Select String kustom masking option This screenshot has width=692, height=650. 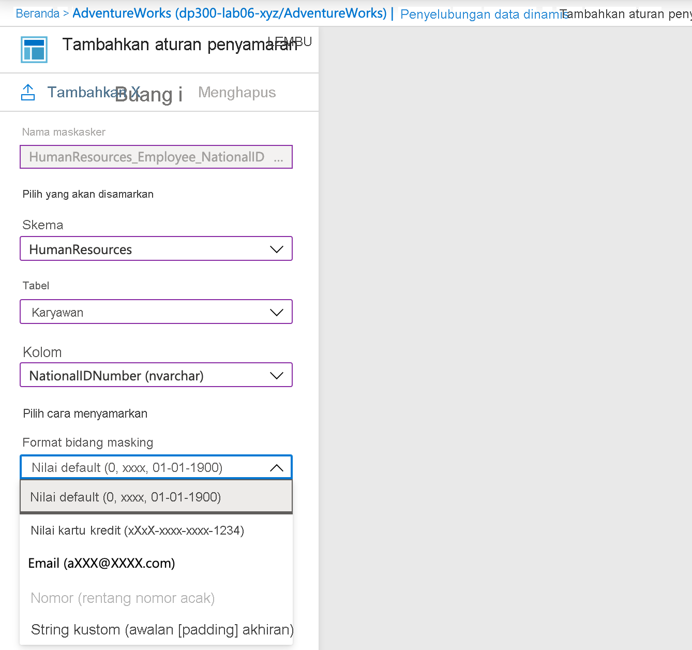coord(156,629)
